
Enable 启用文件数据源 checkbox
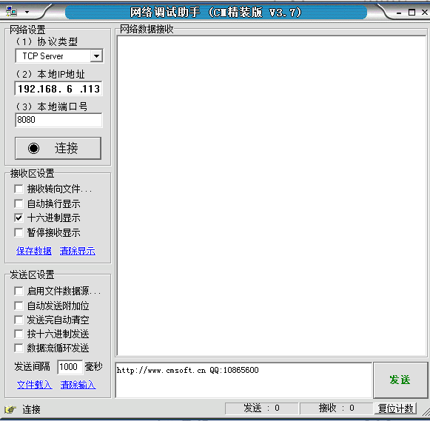pos(19,291)
